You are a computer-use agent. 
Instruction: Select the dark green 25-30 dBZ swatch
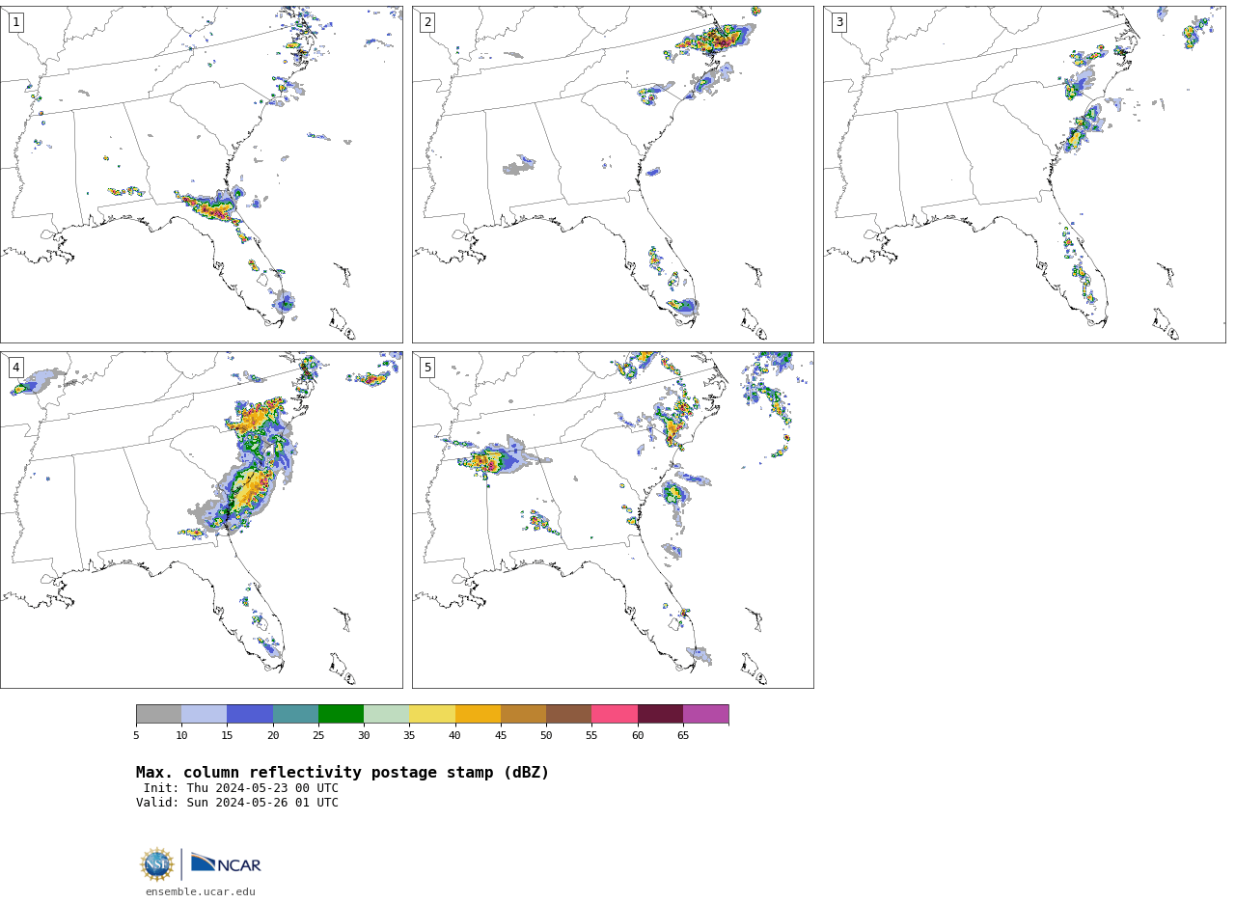coord(341,714)
